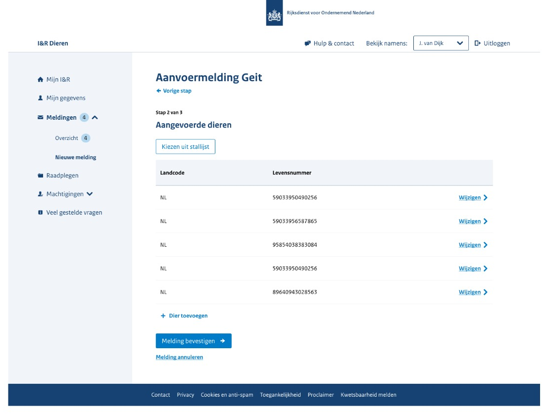
Task: Click the Meldingen envelope icon
Action: tap(41, 118)
